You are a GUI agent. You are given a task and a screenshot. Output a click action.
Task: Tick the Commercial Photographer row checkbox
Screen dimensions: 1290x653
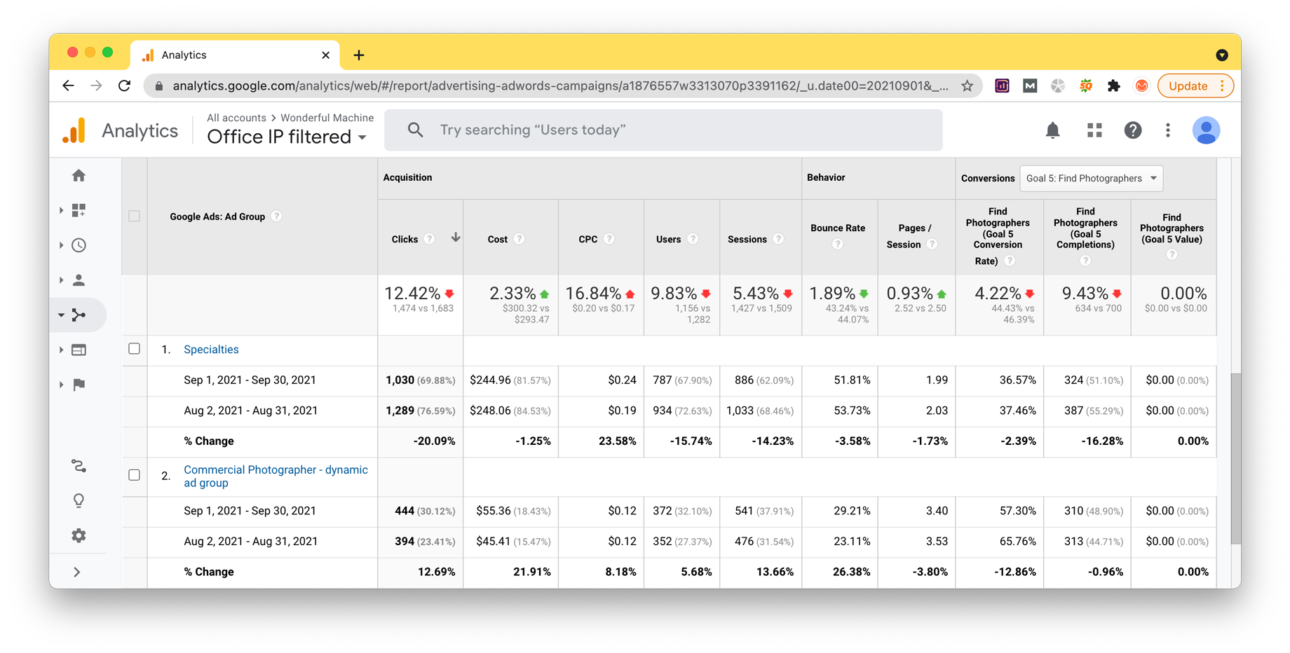(134, 475)
